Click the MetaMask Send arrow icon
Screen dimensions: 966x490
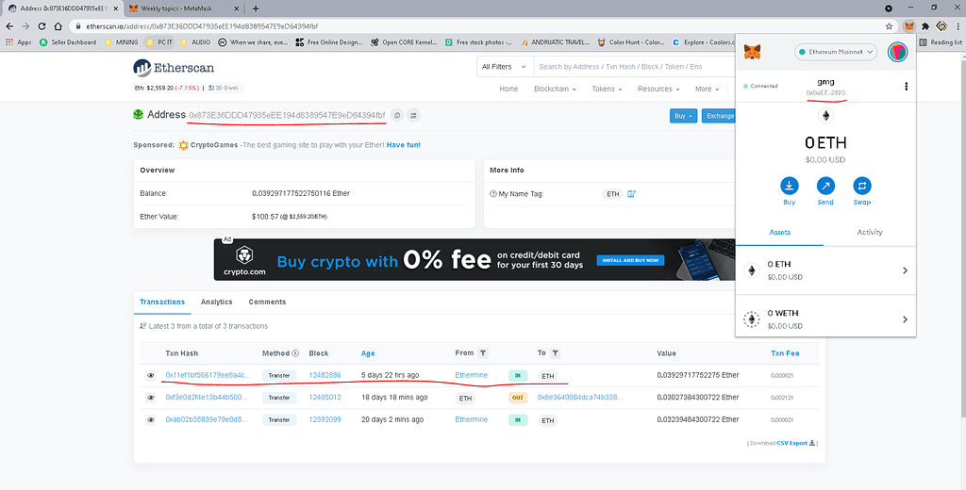pos(825,186)
